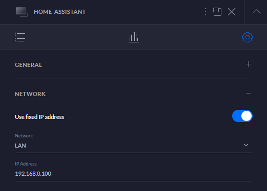Image resolution: width=267 pixels, height=191 pixels.
Task: Click the IP Address field showing 192.168.0.100
Action: click(x=134, y=174)
